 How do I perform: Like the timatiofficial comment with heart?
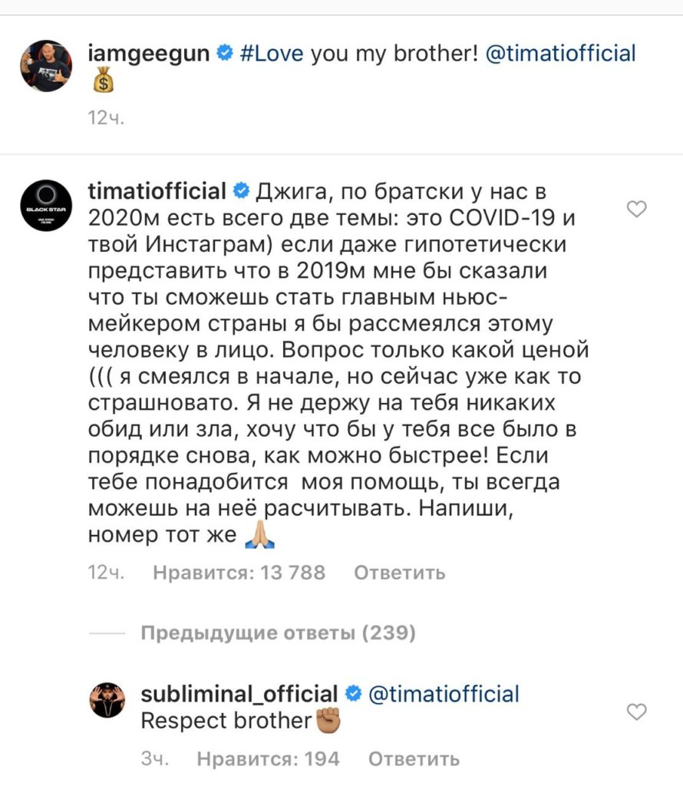[x=637, y=209]
